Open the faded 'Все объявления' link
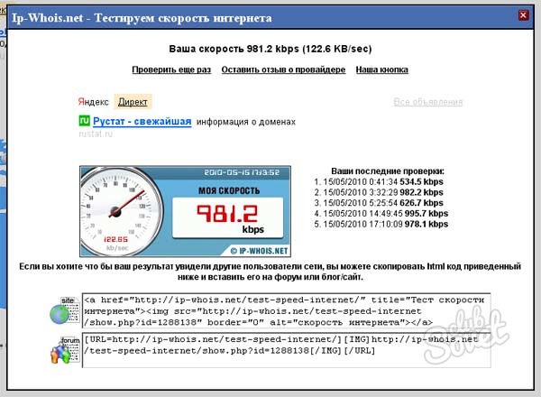 click(427, 102)
